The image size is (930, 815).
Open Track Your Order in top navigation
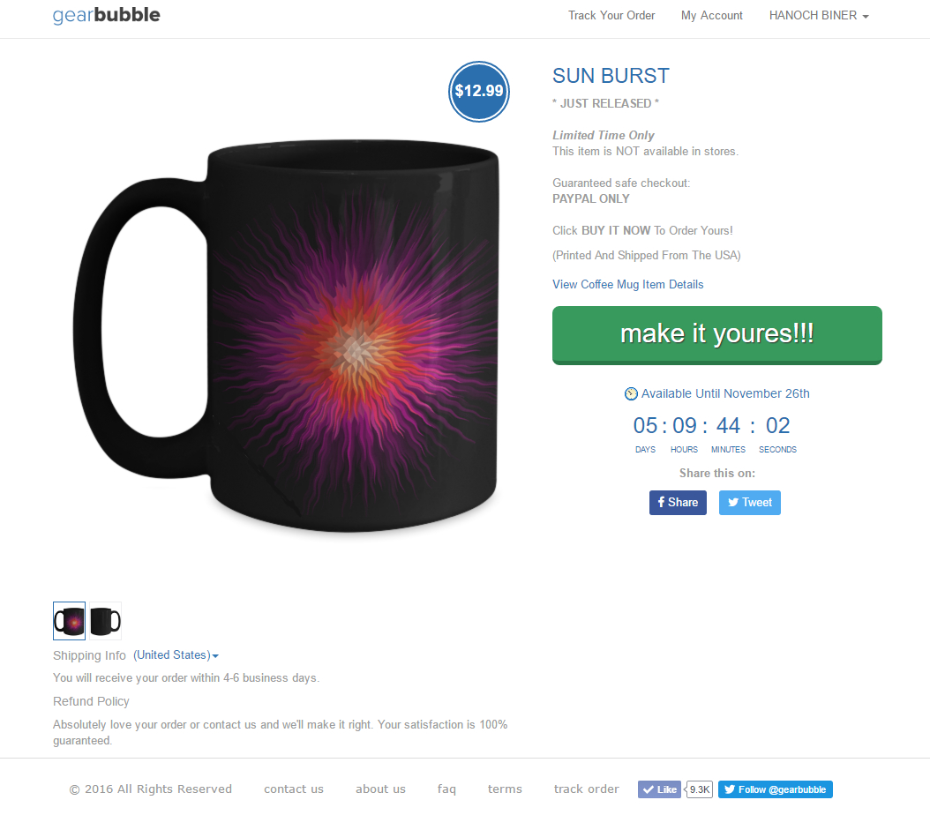611,15
